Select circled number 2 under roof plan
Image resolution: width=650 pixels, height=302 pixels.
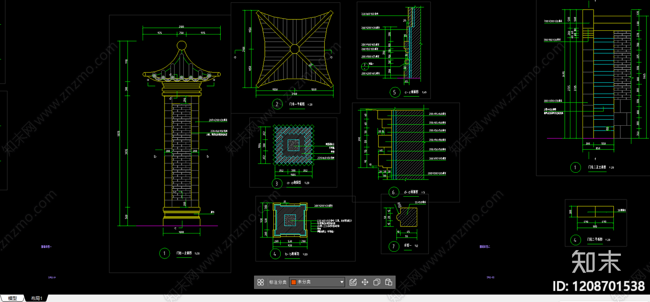[277, 104]
